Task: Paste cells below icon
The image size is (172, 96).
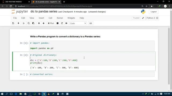Action: pyautogui.click(x=33, y=23)
